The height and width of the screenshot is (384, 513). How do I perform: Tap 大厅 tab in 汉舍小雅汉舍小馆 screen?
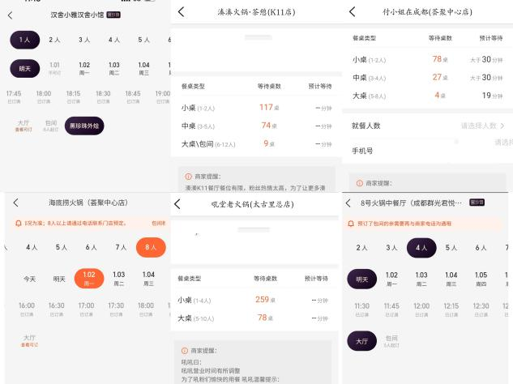coord(24,126)
